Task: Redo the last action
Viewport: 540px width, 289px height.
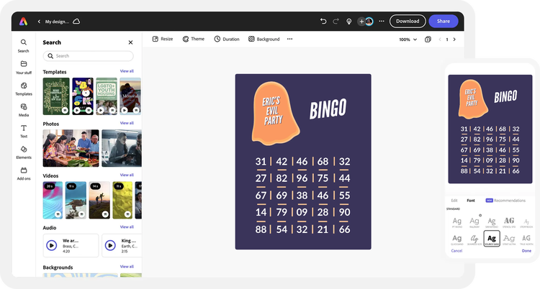Action: pos(336,22)
